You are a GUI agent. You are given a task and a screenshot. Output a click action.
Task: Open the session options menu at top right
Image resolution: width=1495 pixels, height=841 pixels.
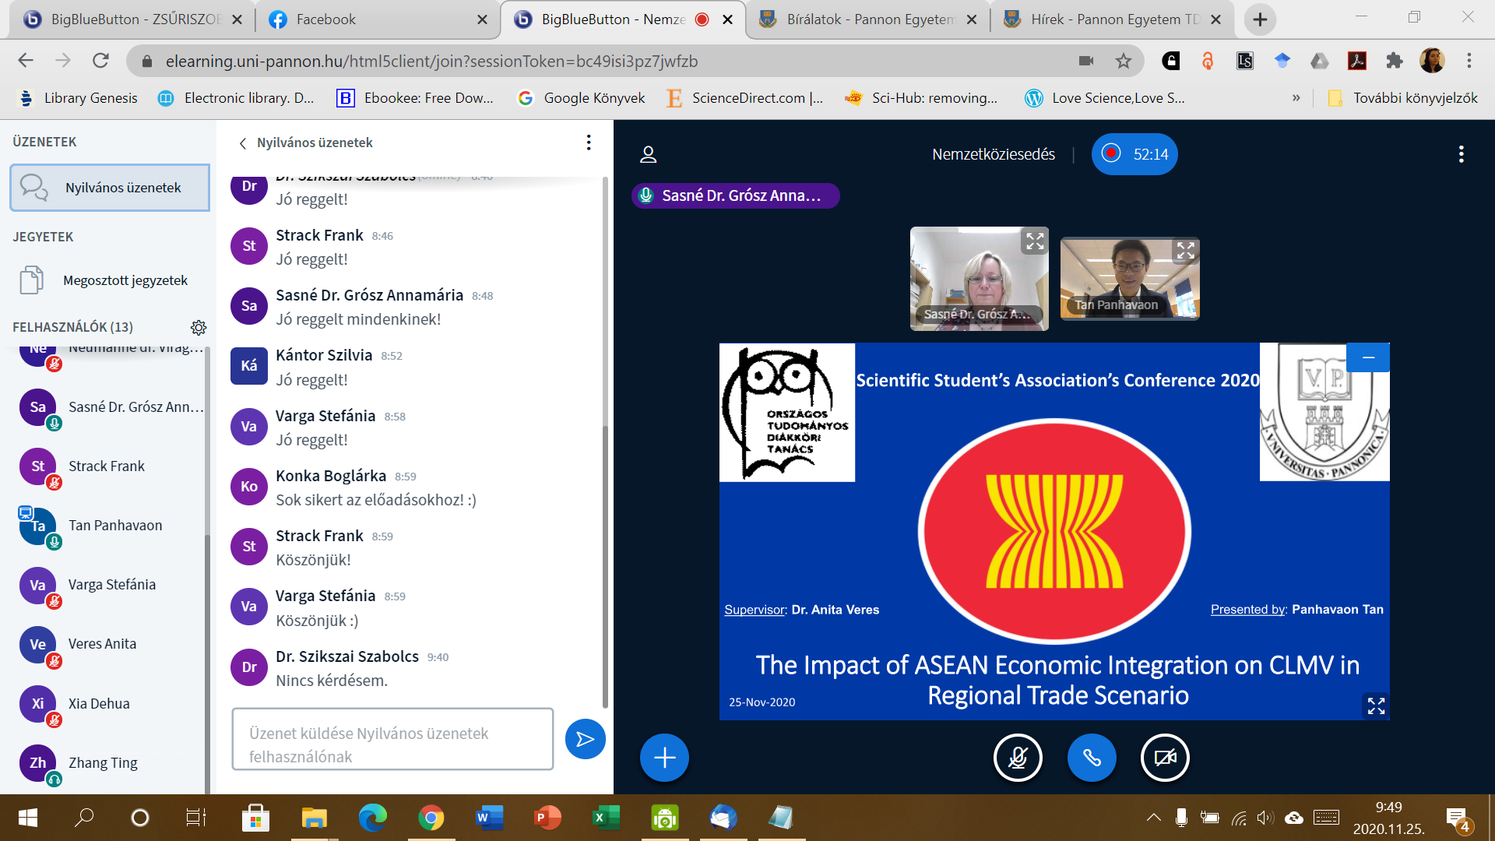tap(1461, 154)
